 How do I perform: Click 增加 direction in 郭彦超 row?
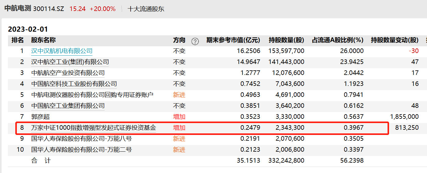[179, 117]
